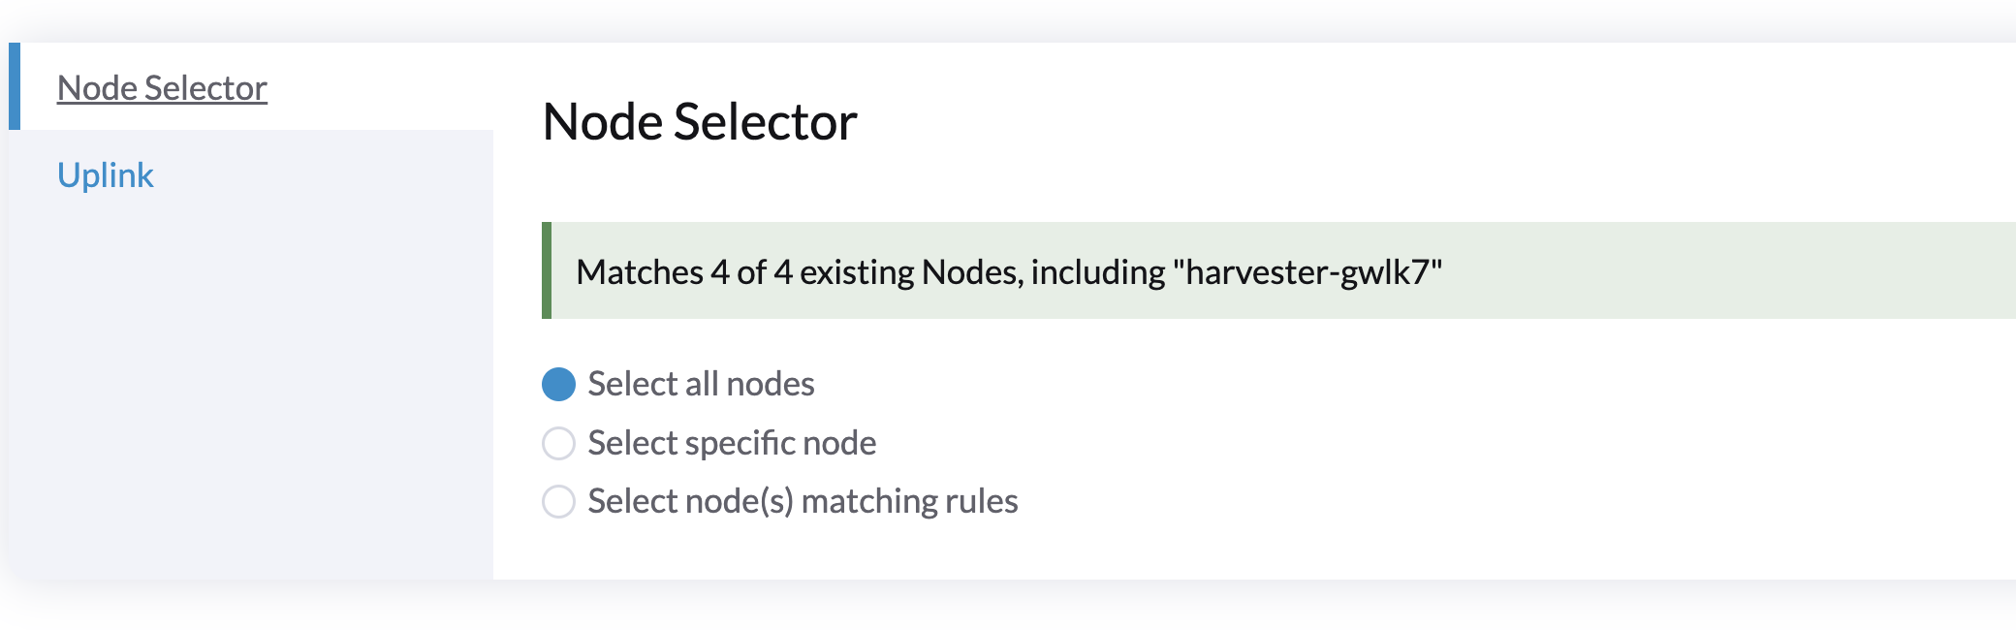Click the Node Selector page heading
This screenshot has width=2016, height=630.
[x=700, y=122]
